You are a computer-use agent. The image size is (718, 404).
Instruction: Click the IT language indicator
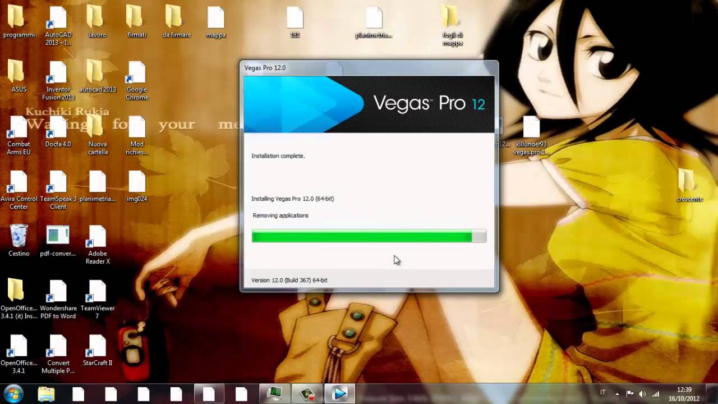pos(603,393)
